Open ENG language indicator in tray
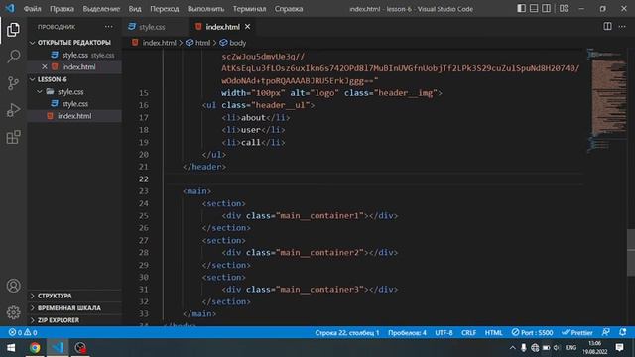The height and width of the screenshot is (357, 635). coord(571,348)
